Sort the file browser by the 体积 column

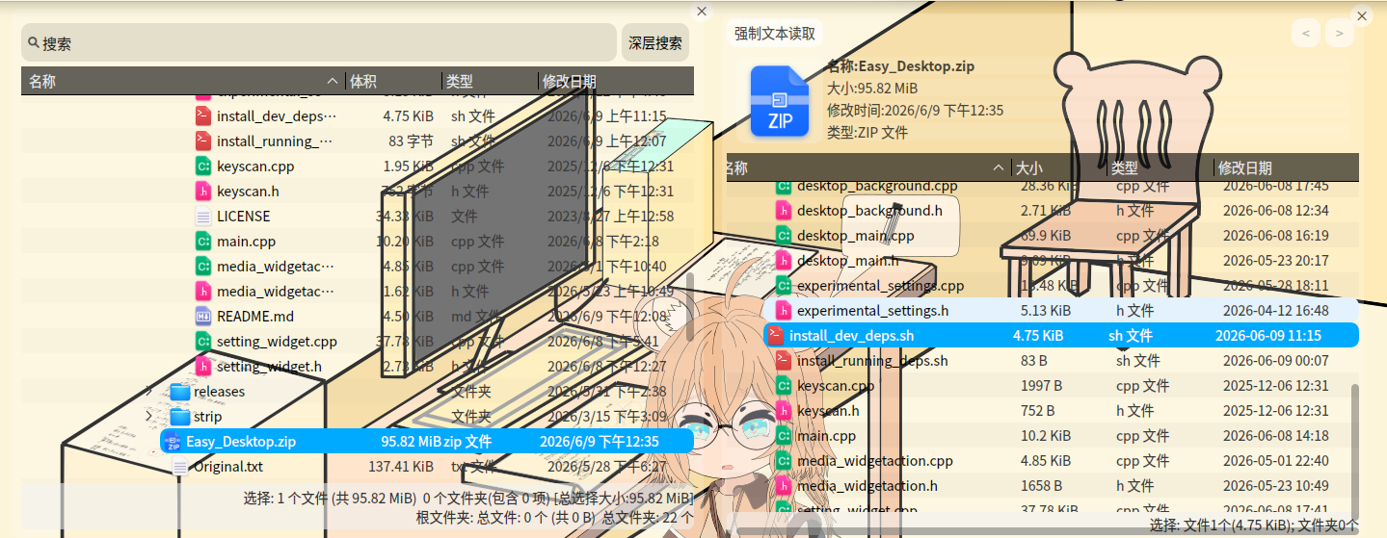(393, 82)
